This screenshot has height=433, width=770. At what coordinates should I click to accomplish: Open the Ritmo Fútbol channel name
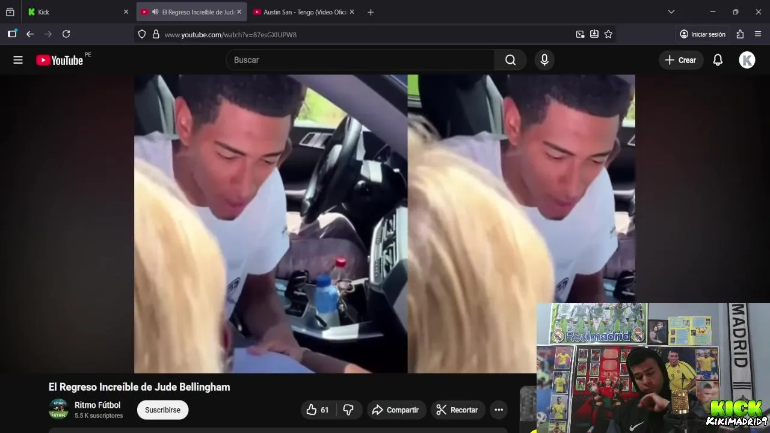tap(97, 405)
